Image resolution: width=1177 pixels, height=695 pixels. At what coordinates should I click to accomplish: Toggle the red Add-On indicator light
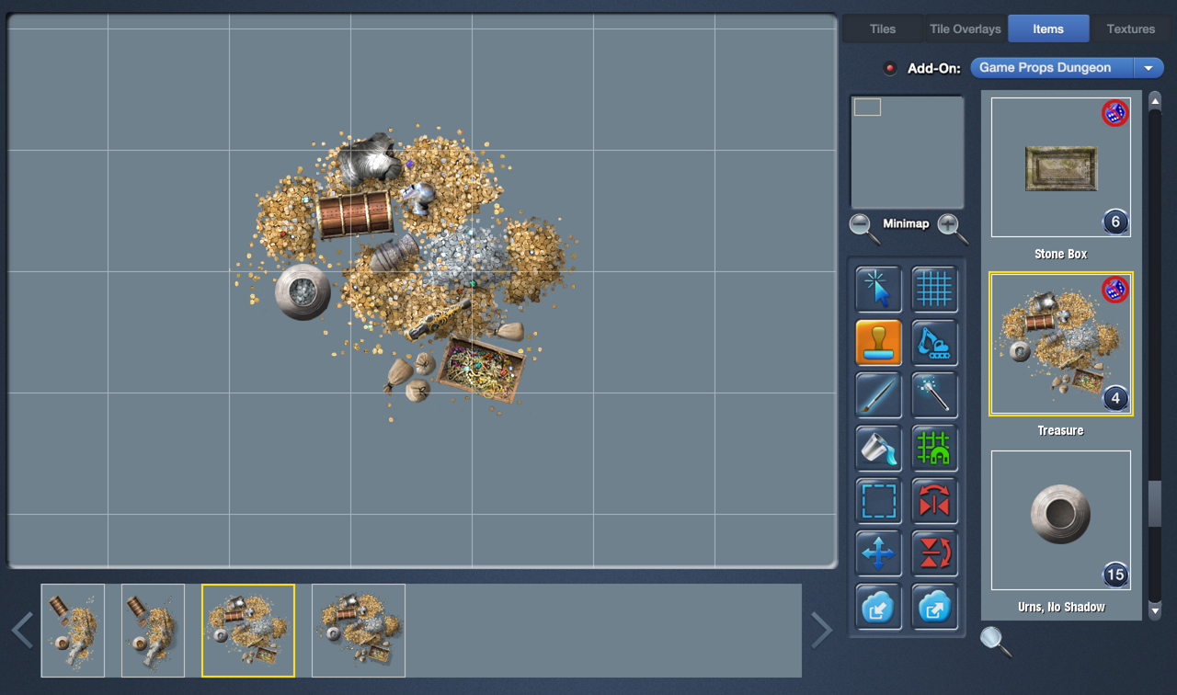click(x=889, y=68)
